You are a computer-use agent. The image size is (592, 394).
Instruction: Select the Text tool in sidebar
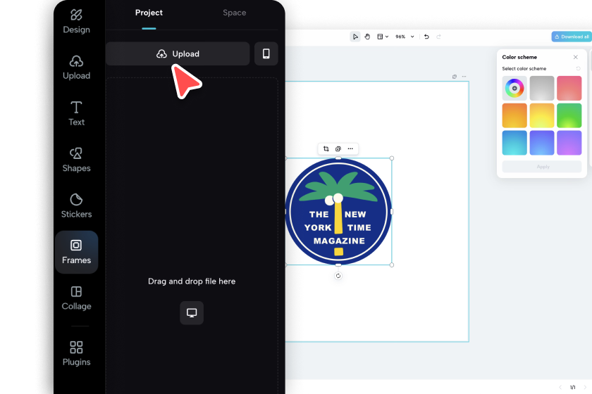76,113
